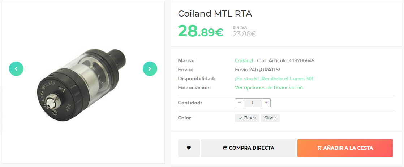This screenshot has width=404, height=167.
Task: Choose the Silver color option
Action: pyautogui.click(x=270, y=118)
